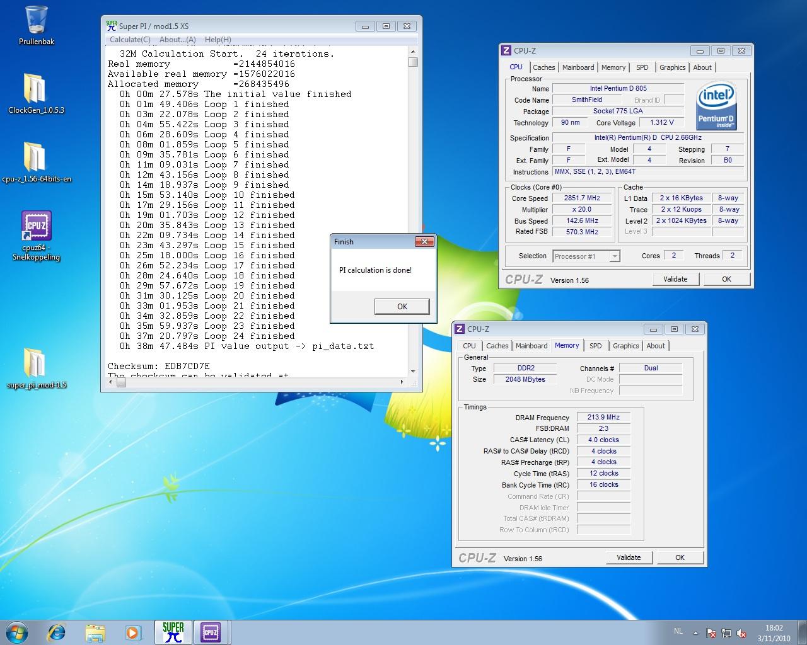Click Validate in the upper CPU-Z window

pyautogui.click(x=675, y=279)
